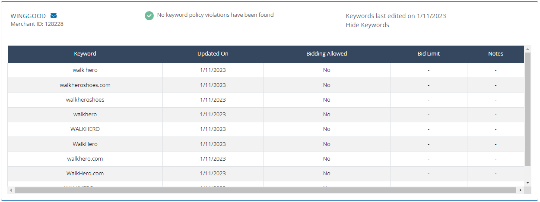Open the WINGGOOD merchant link
540x202 pixels.
pyautogui.click(x=28, y=16)
